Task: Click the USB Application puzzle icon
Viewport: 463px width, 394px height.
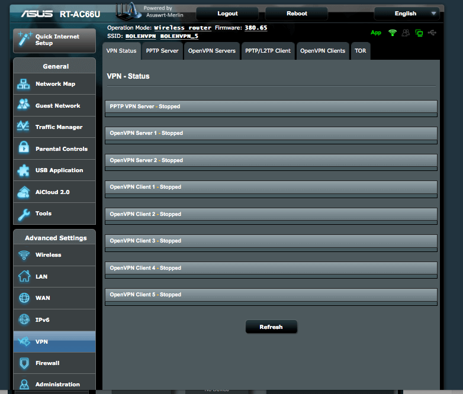Action: click(x=23, y=170)
